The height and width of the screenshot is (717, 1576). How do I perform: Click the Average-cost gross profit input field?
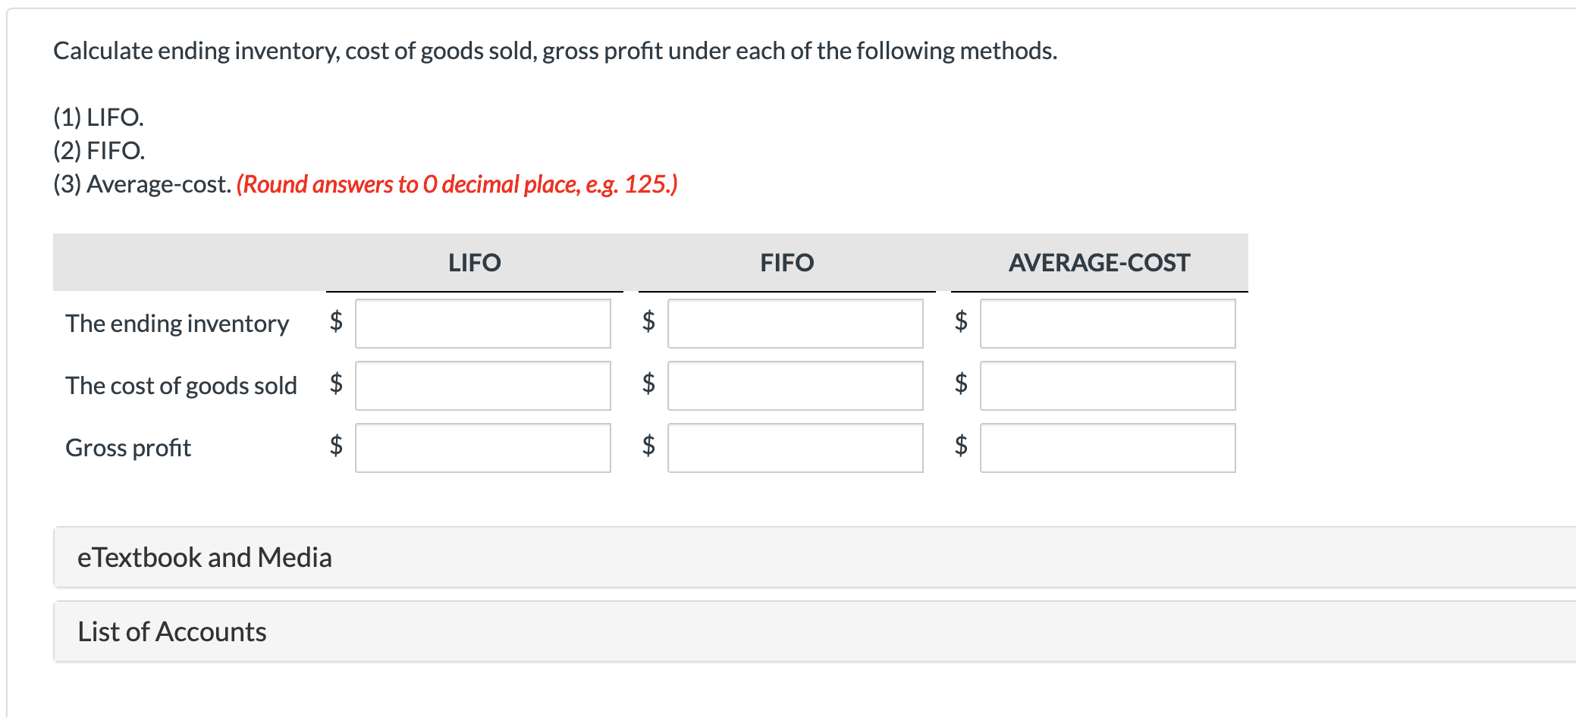click(x=1107, y=448)
